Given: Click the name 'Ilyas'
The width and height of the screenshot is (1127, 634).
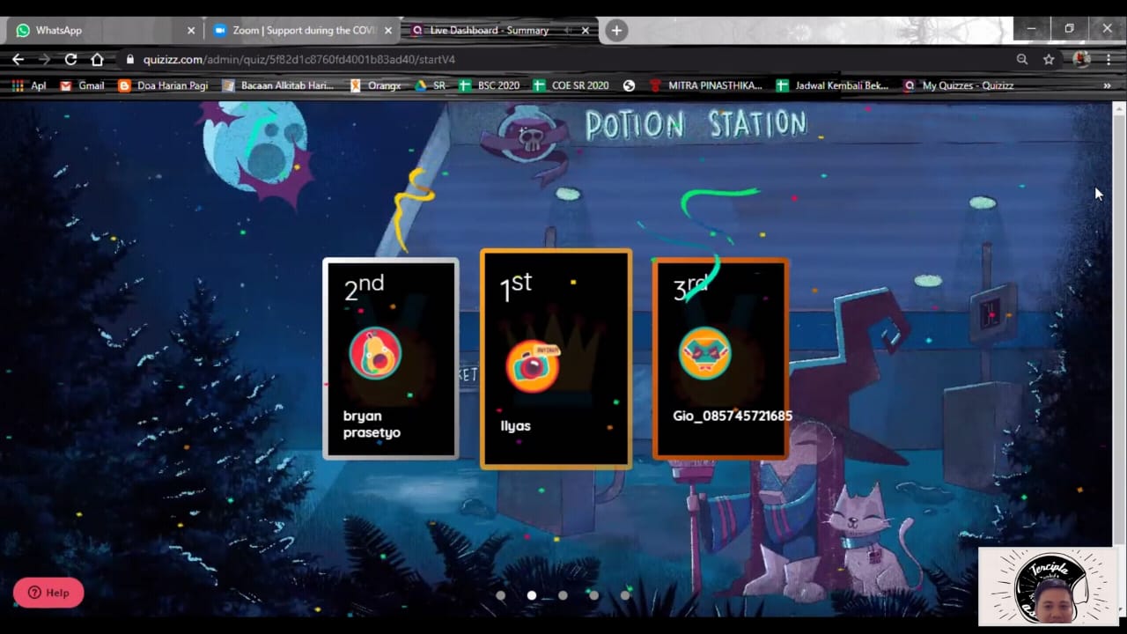Looking at the screenshot, I should [516, 426].
